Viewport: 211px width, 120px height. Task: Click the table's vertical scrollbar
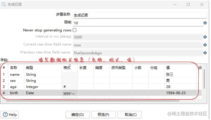click(x=204, y=79)
